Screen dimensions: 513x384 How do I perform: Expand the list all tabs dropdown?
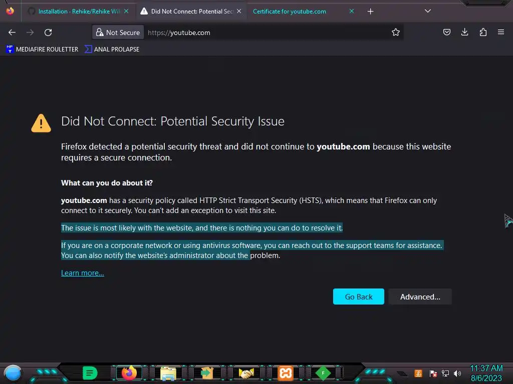coord(428,11)
